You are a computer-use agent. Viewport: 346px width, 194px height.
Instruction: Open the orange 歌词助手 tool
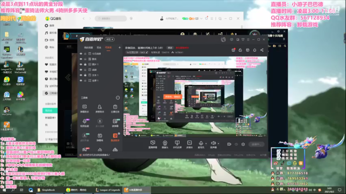(115, 137)
